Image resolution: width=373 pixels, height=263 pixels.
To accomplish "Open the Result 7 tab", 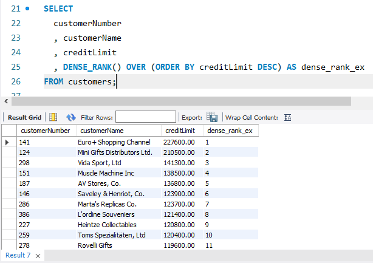I will pyautogui.click(x=18, y=255).
